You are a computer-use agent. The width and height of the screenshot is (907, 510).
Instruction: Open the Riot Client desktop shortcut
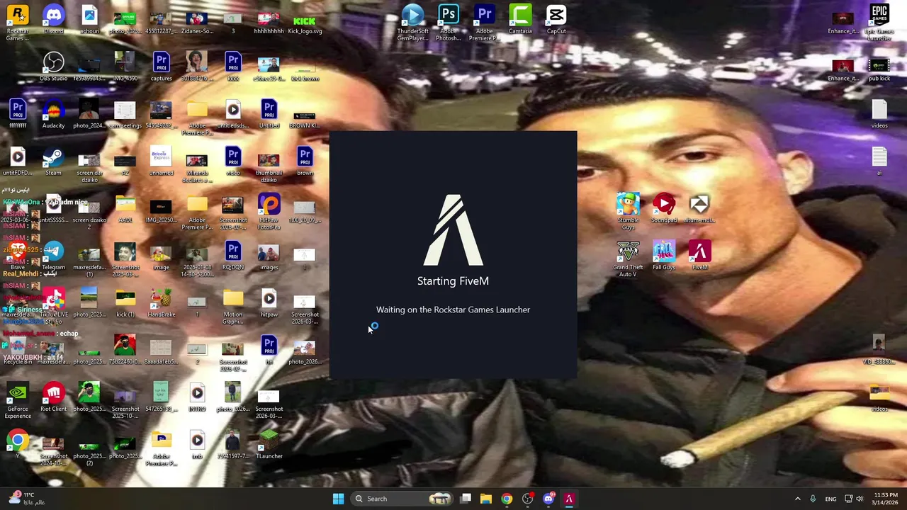tap(53, 398)
